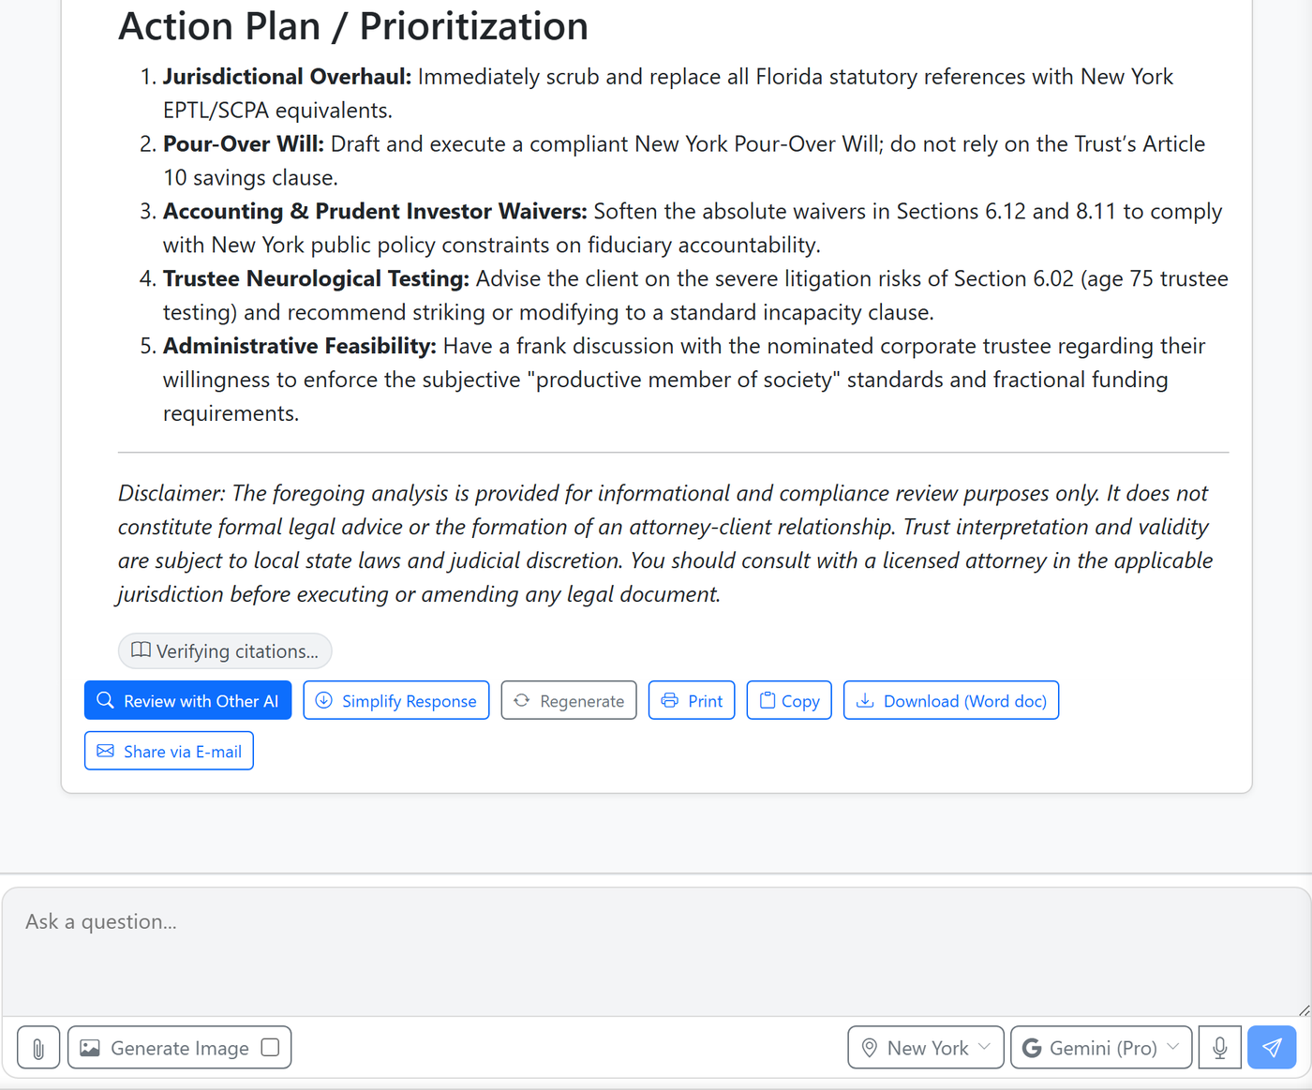Click the textarea resize handle corner
The image size is (1312, 1090).
[x=1304, y=1010]
